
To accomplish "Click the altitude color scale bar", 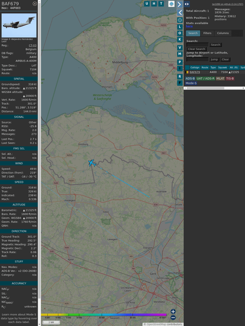I will click(x=104, y=315).
